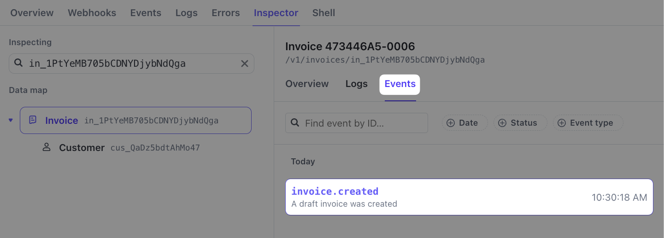
Task: Click the Customer person icon
Action: tap(46, 147)
